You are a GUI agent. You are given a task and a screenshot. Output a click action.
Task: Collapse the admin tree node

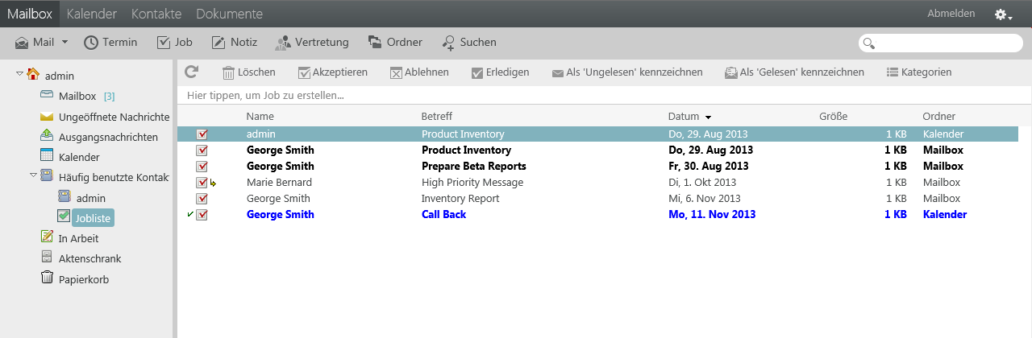(19, 75)
